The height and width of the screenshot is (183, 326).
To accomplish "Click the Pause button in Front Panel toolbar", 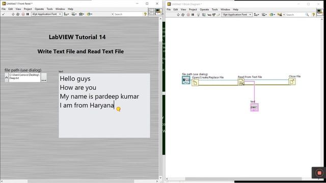I will [28, 14].
